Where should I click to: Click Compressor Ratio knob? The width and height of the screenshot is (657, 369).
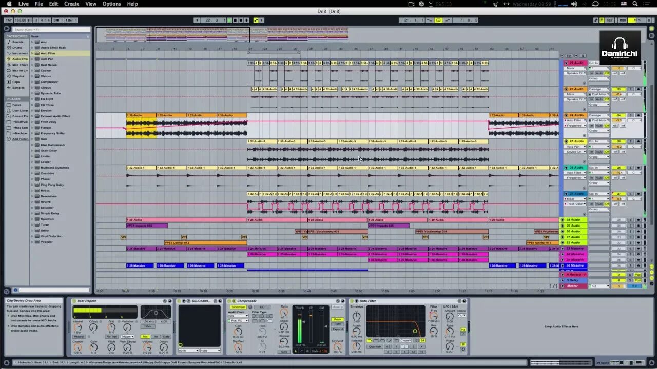pyautogui.click(x=284, y=312)
